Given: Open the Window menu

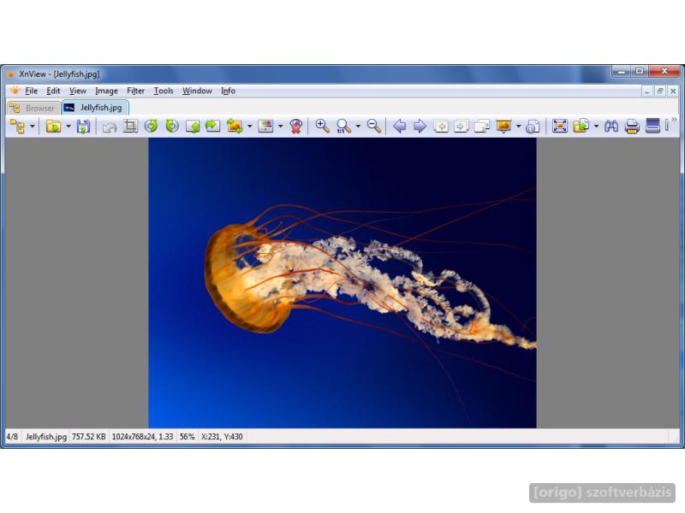Looking at the screenshot, I should (x=197, y=91).
